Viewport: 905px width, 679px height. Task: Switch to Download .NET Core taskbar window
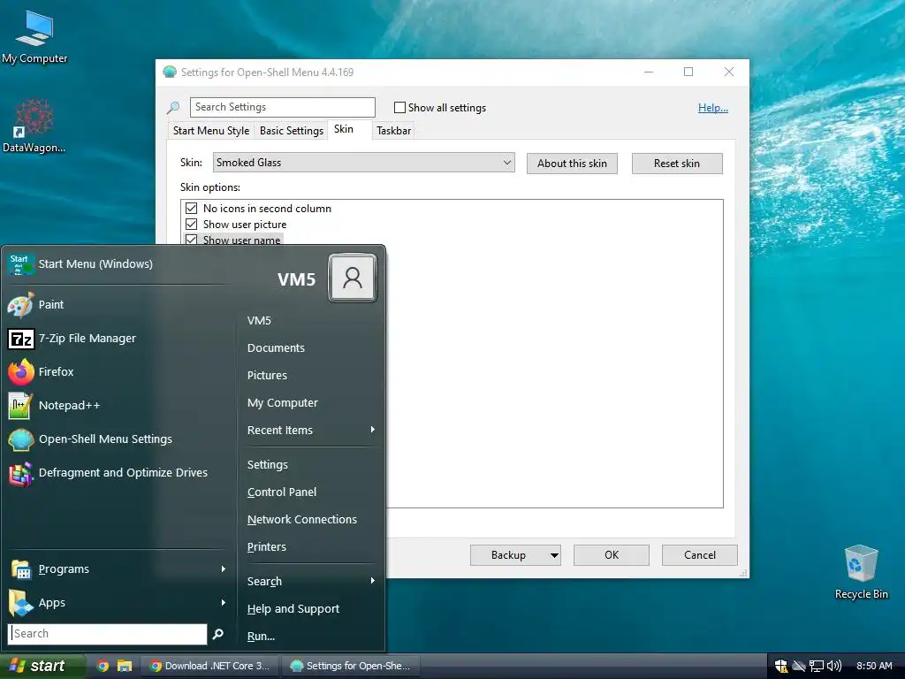[209, 666]
